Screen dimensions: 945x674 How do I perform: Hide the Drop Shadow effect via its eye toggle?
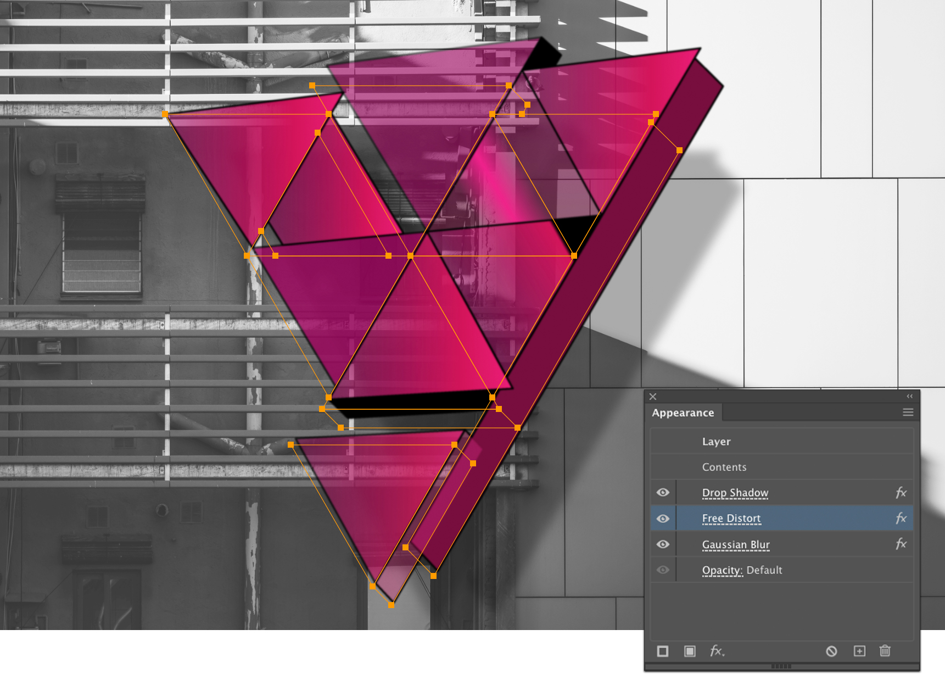point(663,492)
